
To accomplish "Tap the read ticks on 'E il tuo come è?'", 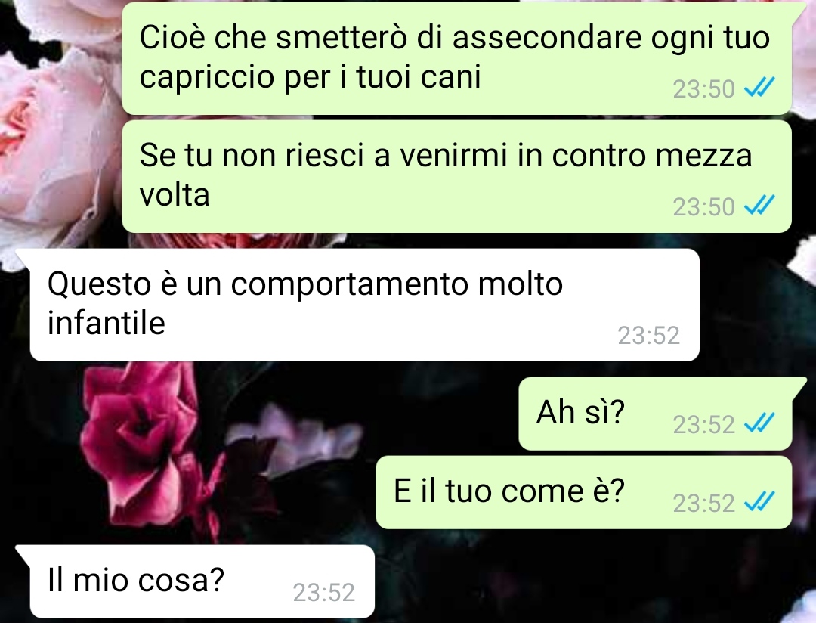I will tap(759, 501).
